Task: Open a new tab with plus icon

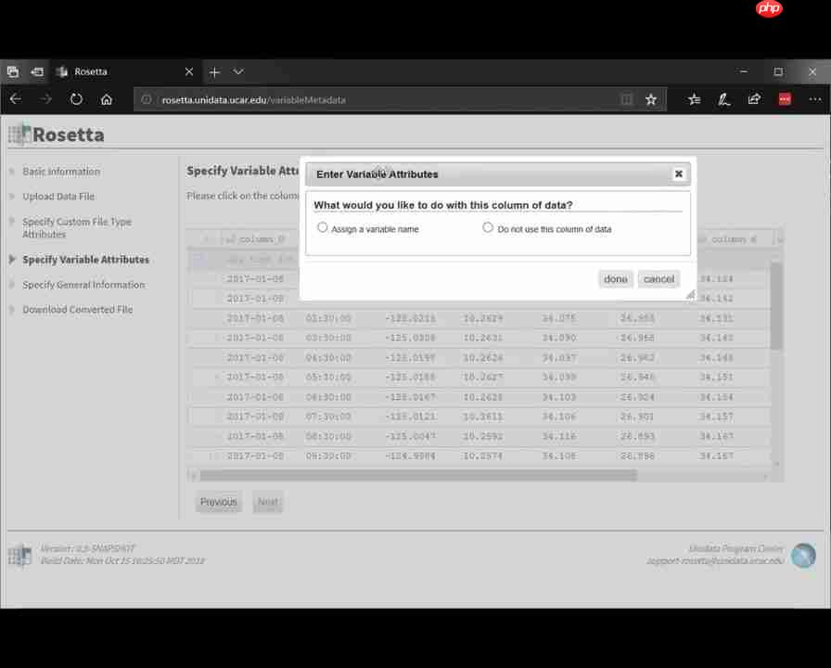Action: pos(214,72)
